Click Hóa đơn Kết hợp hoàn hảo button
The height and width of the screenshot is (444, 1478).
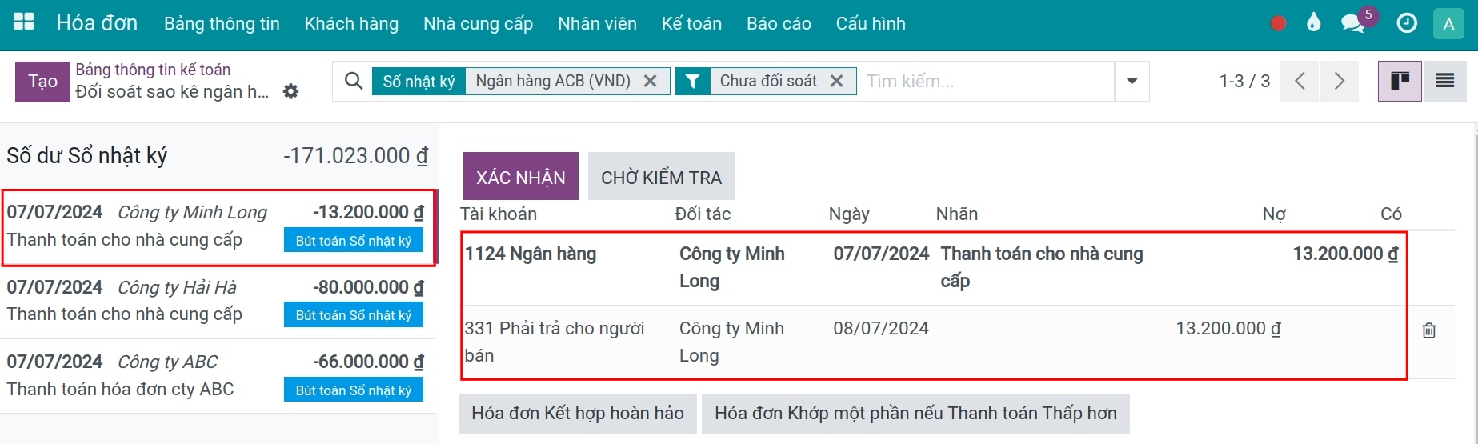point(578,414)
